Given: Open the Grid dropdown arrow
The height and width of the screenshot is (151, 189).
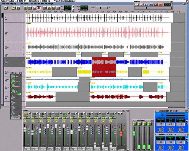Looking at the screenshot, I should (73, 9).
